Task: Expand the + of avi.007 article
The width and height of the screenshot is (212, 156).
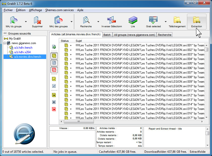Action: point(71,73)
